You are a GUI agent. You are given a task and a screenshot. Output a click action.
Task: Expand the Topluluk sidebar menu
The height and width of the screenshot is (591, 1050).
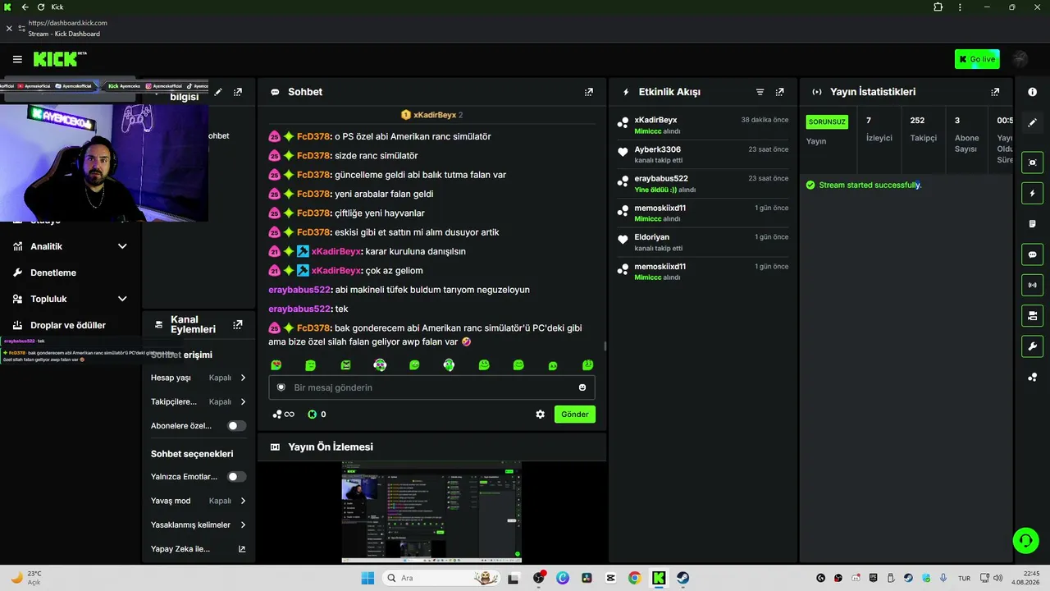point(122,299)
